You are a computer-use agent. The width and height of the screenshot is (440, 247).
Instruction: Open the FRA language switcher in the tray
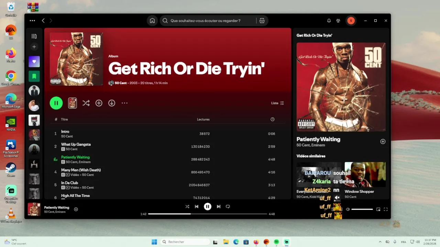(x=403, y=242)
